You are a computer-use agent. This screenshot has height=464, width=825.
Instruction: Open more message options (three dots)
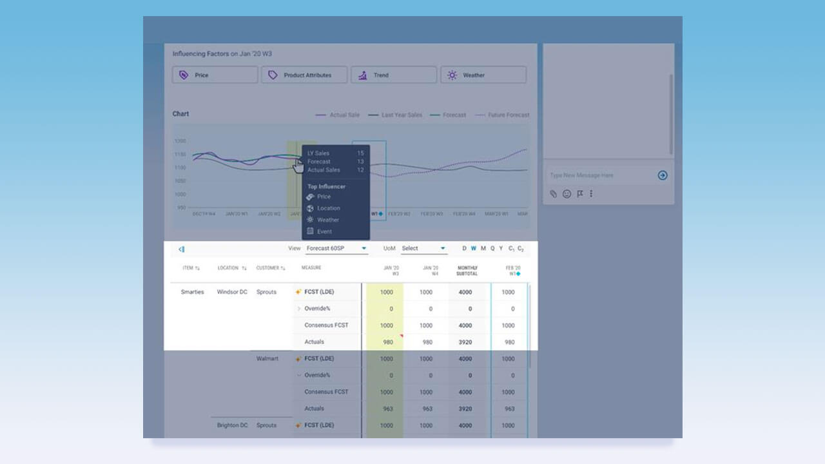(x=591, y=193)
